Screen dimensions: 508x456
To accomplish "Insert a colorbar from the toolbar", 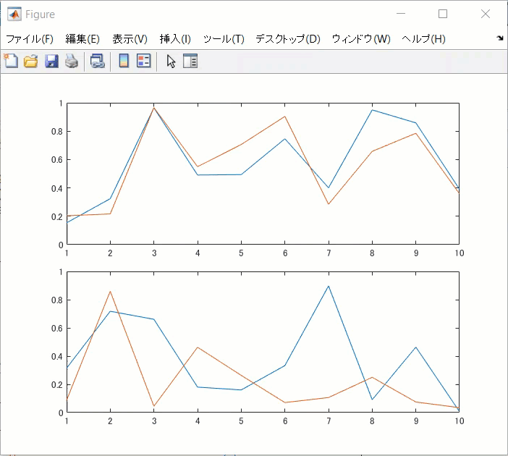I will pos(124,62).
